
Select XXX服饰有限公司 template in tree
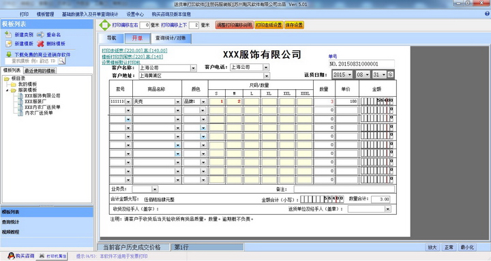click(42, 96)
